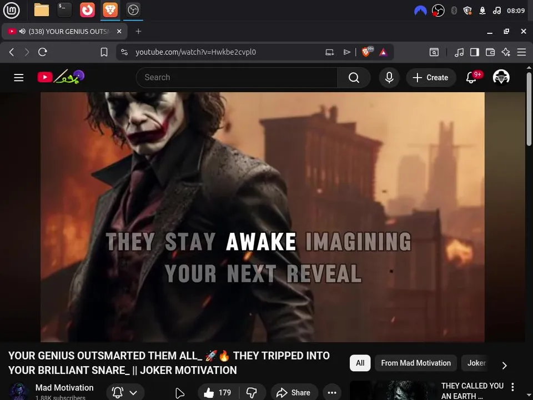Open the Bluetooth tray icon
This screenshot has height=400, width=533.
pos(454,11)
